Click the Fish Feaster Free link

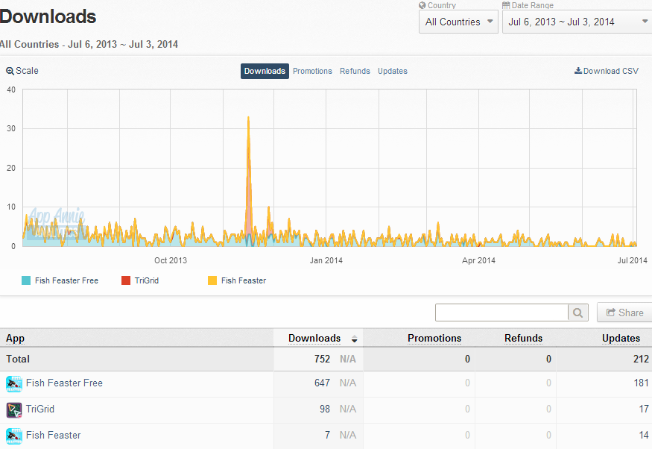click(64, 383)
